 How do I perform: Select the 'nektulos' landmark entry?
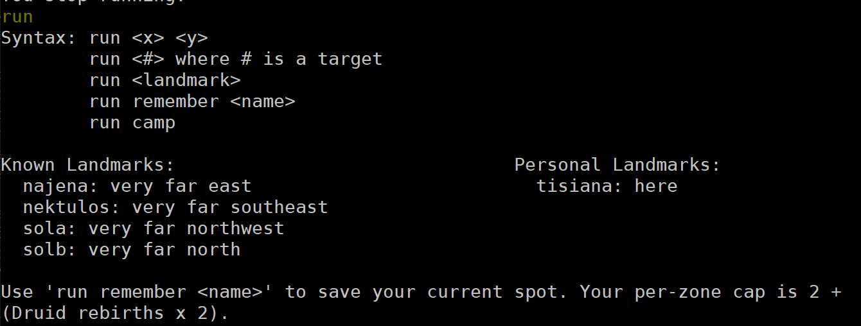point(175,207)
